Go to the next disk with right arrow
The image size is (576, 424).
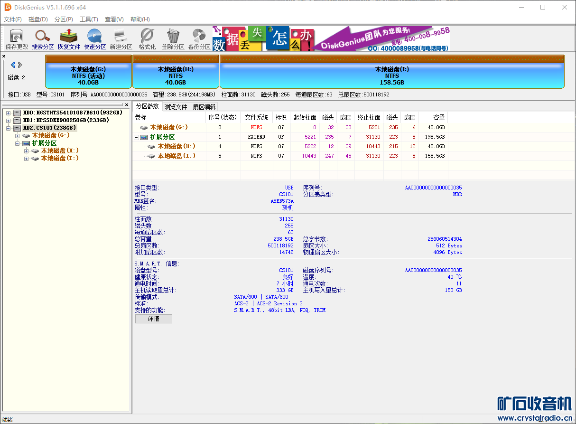pyautogui.click(x=20, y=65)
